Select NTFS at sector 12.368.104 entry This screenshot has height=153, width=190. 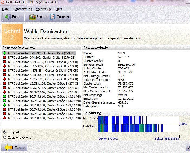[43, 84]
